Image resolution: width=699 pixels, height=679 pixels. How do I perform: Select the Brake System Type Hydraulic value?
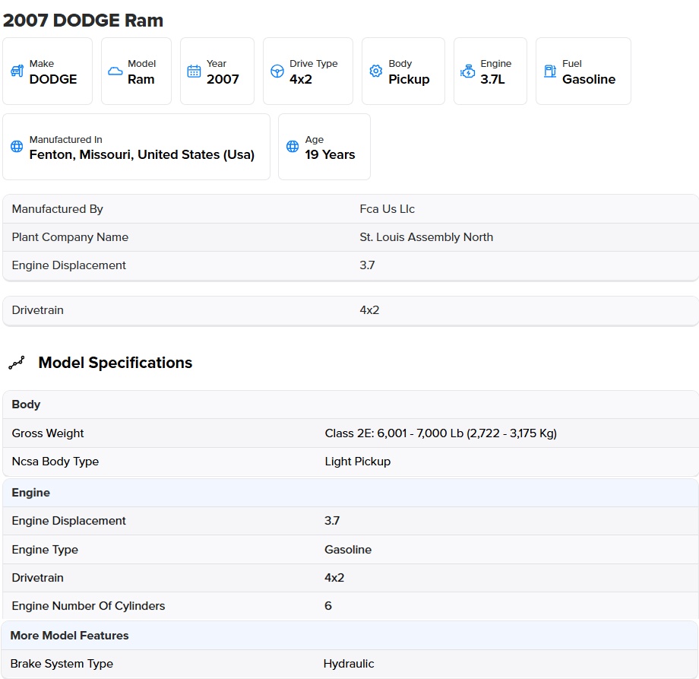349,664
